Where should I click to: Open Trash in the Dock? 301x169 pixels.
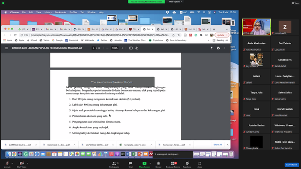click(x=231, y=154)
